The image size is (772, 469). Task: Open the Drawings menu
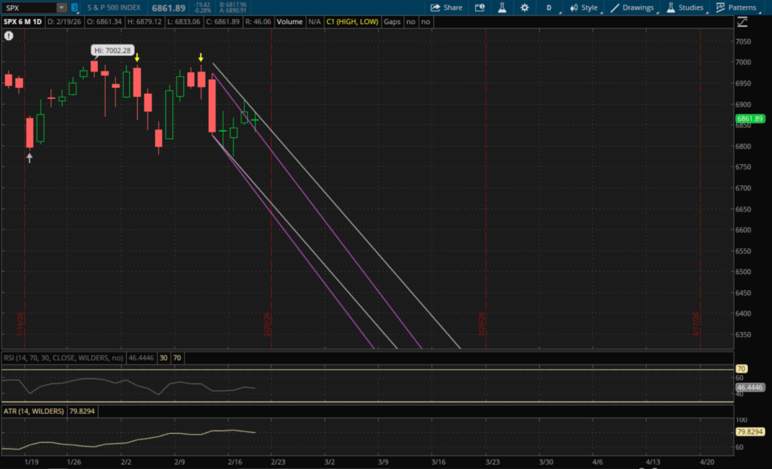(x=632, y=8)
